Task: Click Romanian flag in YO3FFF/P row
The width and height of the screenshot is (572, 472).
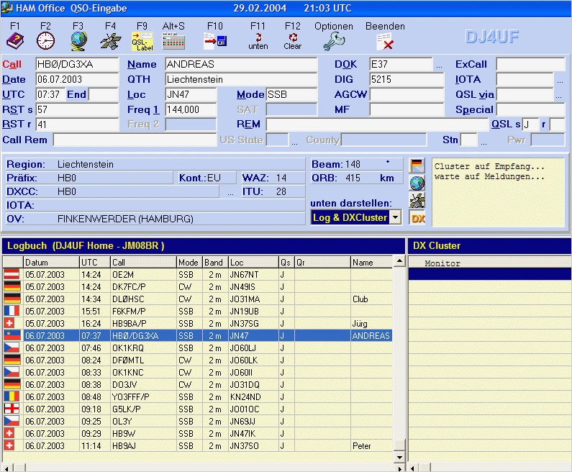Action: [12, 396]
